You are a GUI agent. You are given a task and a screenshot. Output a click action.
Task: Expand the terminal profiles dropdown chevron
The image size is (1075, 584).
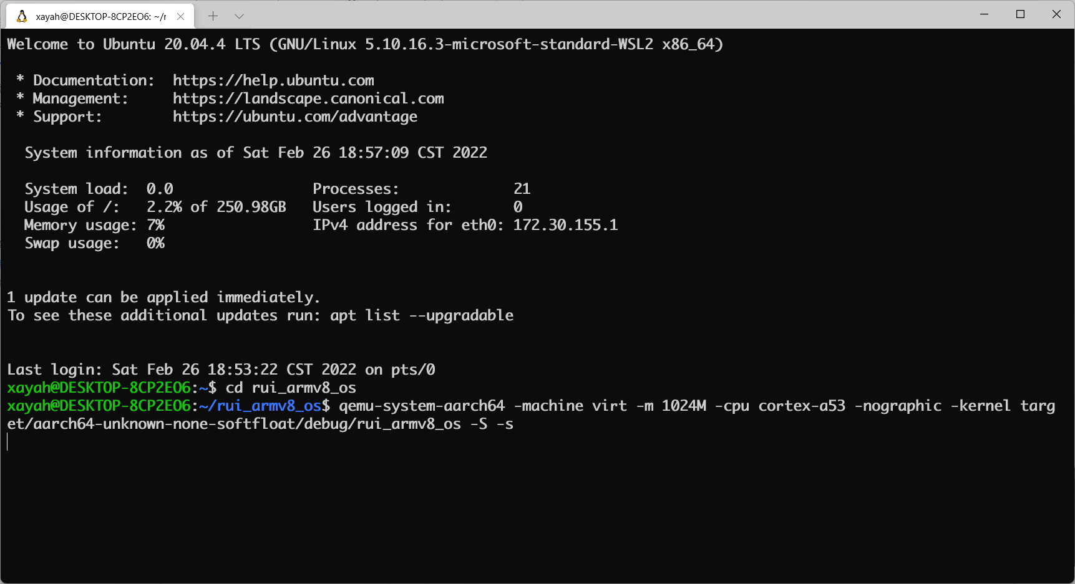click(239, 16)
